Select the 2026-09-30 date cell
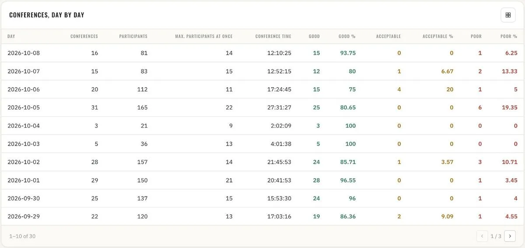Screen dimensions: 525x248 click(x=24, y=198)
